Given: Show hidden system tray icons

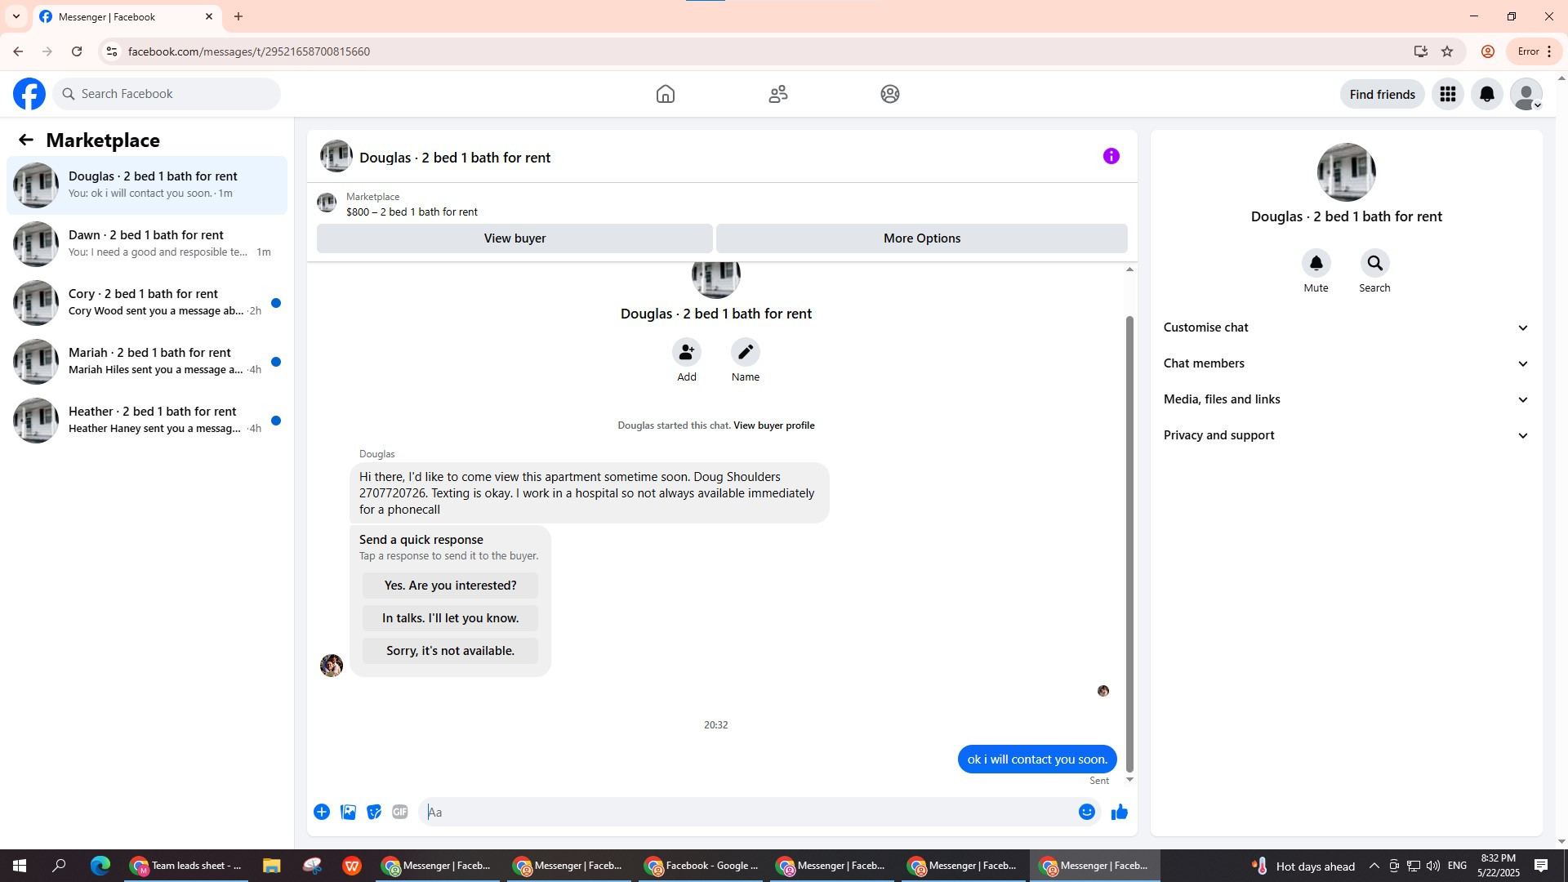Looking at the screenshot, I should (x=1374, y=866).
